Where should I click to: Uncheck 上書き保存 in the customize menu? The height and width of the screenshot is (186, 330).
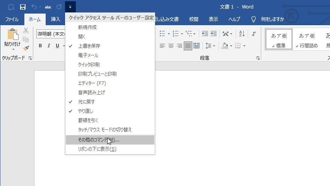coord(110,46)
